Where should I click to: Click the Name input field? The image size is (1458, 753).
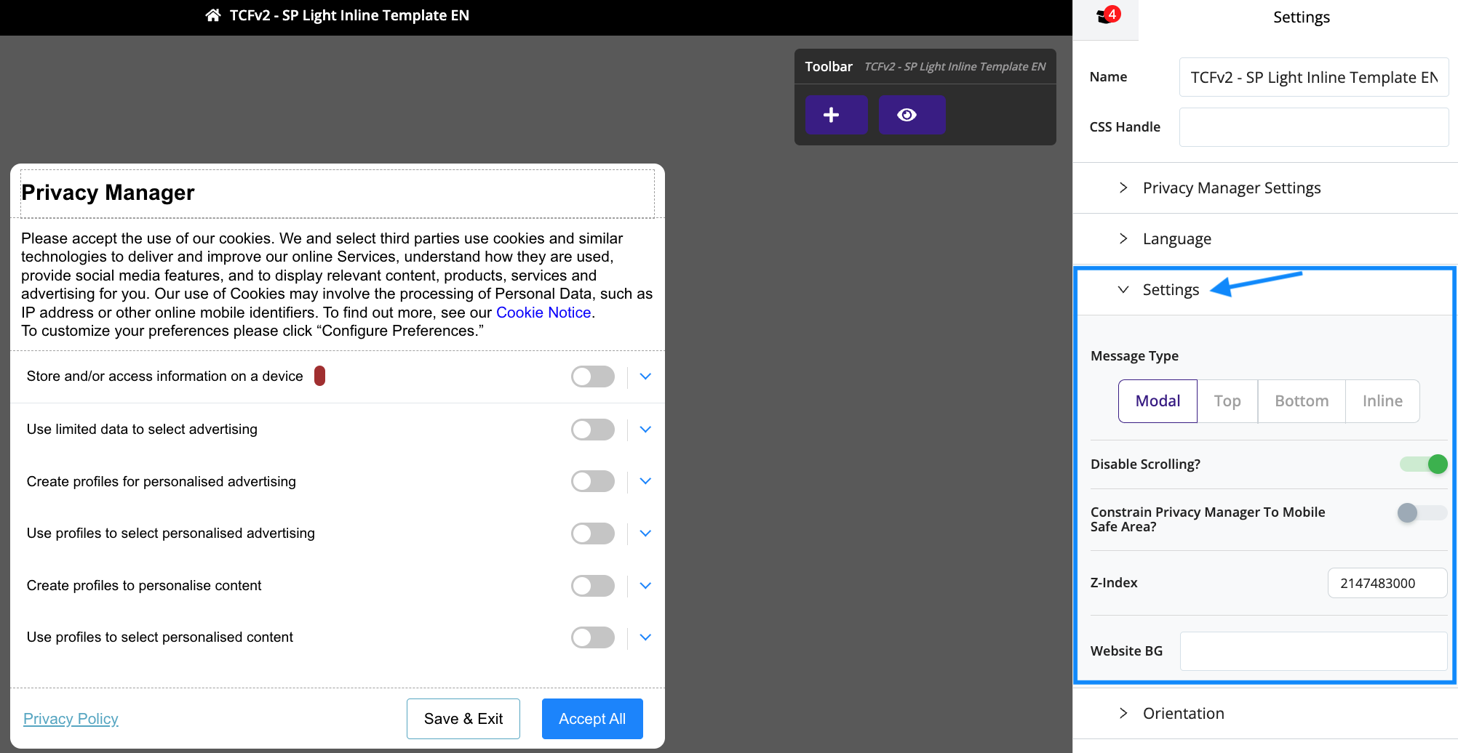[x=1314, y=77]
